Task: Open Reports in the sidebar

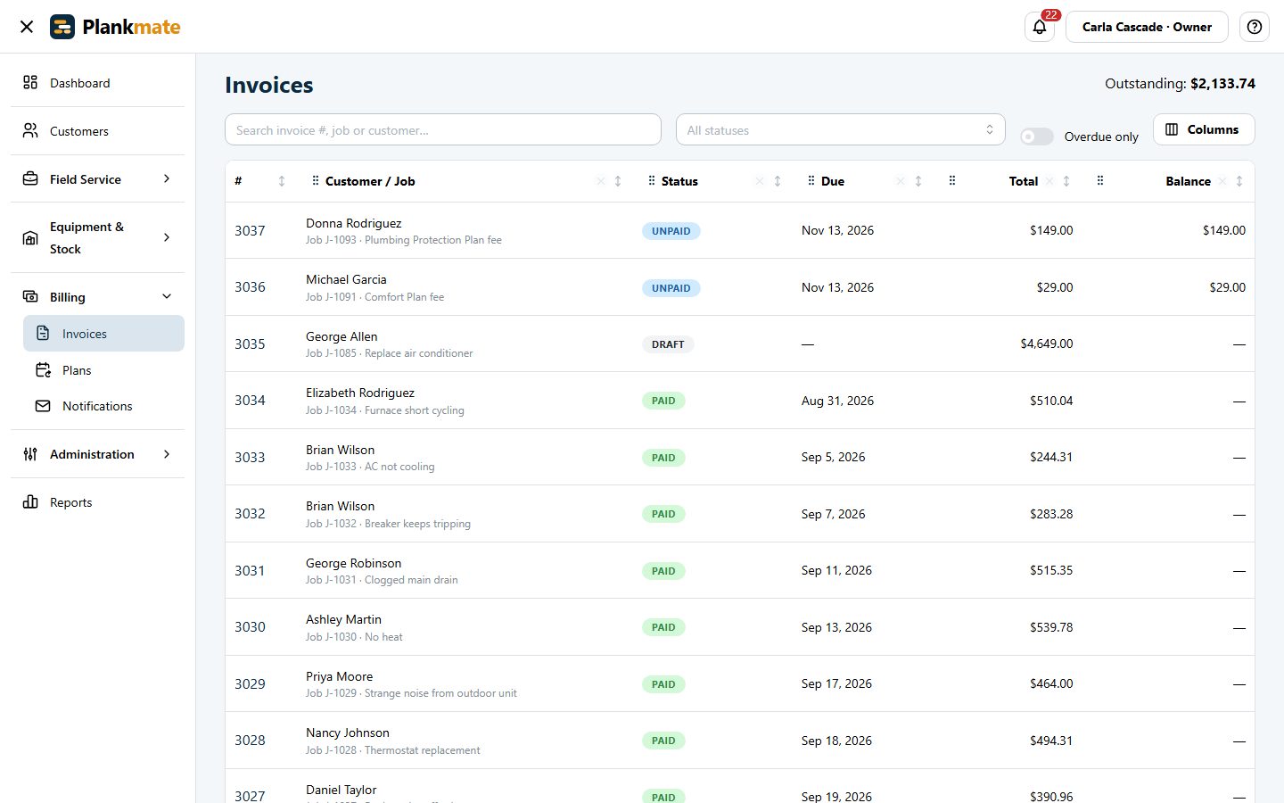Action: pyautogui.click(x=97, y=502)
